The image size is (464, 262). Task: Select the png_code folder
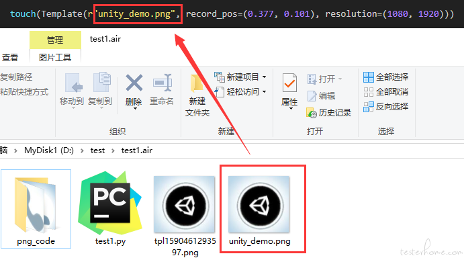(36, 209)
